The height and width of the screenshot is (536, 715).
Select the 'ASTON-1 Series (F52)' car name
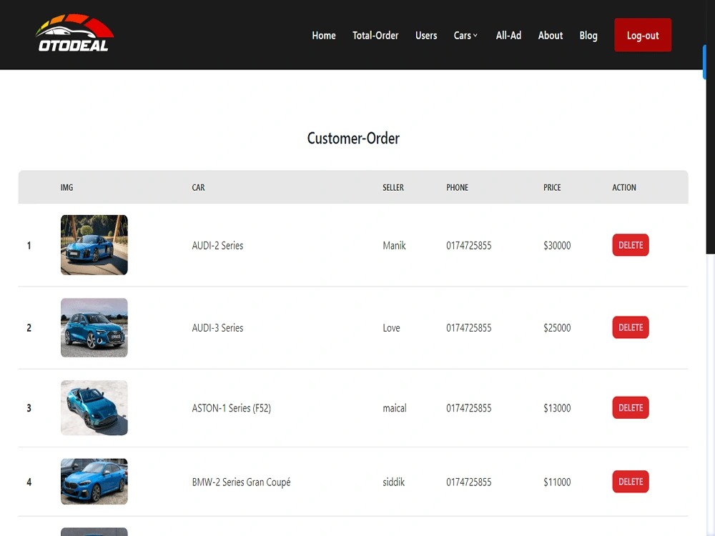pos(231,408)
